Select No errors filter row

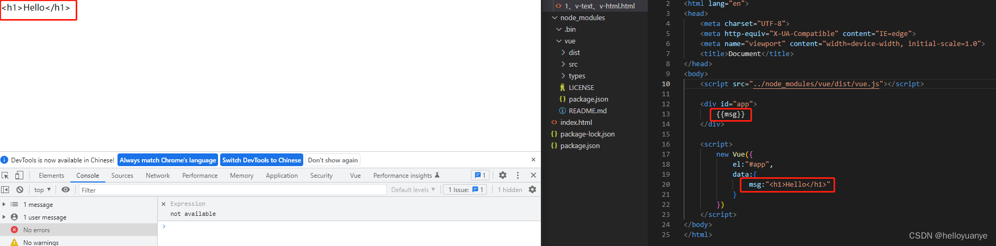79,230
